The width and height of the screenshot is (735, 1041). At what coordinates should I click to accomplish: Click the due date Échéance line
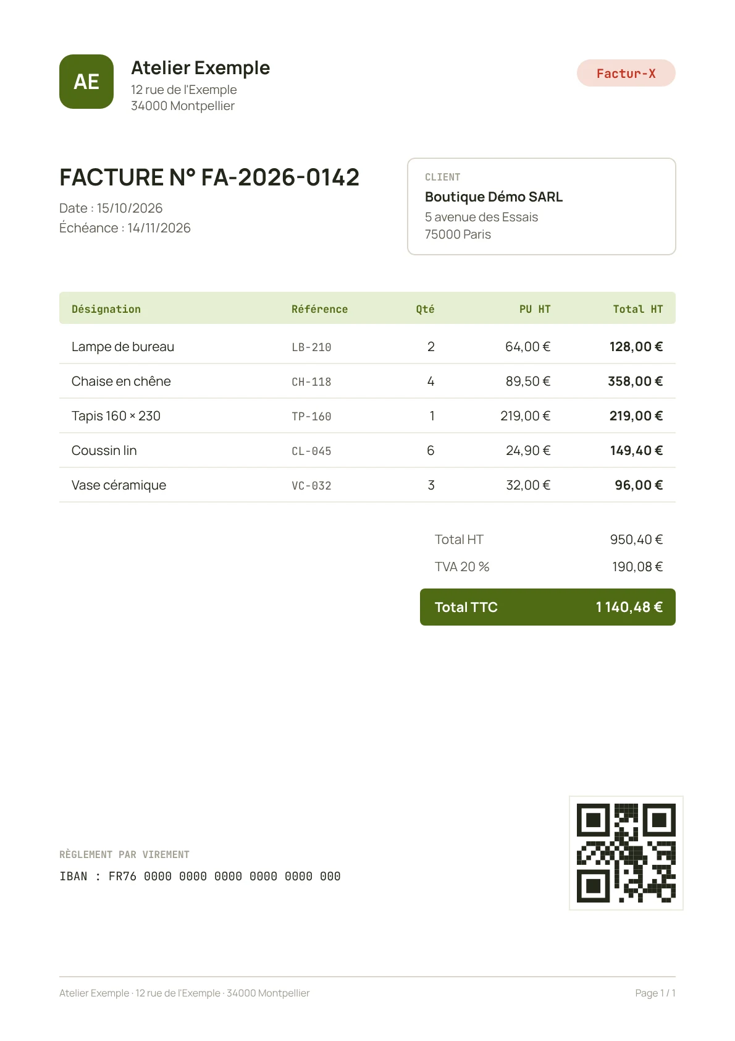tap(125, 228)
